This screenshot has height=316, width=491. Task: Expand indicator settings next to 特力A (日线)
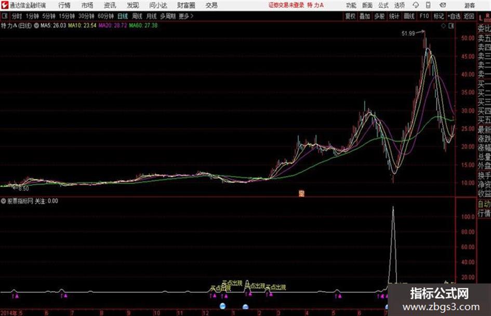click(x=36, y=25)
